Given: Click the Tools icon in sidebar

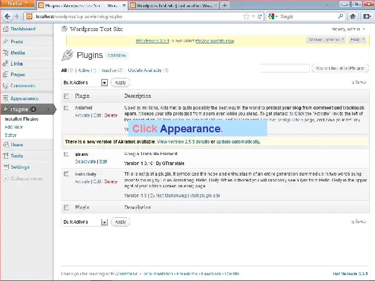Looking at the screenshot, I should [x=6, y=156].
